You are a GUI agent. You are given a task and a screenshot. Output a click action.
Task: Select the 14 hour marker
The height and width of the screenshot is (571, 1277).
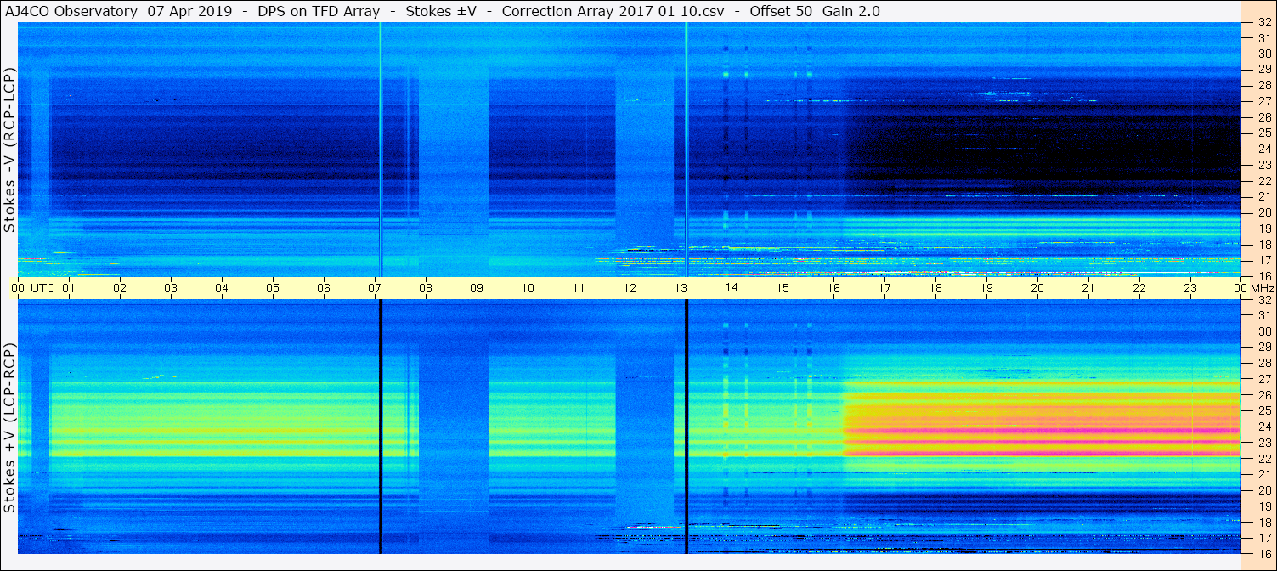coord(732,288)
